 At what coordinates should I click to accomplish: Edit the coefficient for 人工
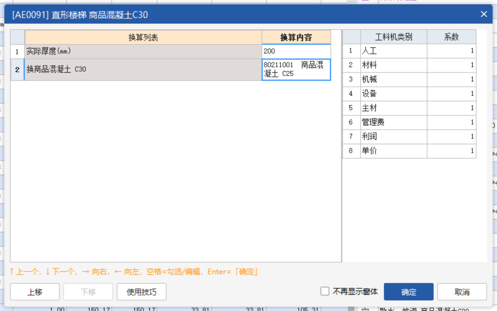[x=451, y=51]
